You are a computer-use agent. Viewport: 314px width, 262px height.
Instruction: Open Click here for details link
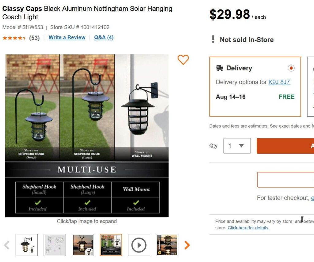tap(248, 228)
